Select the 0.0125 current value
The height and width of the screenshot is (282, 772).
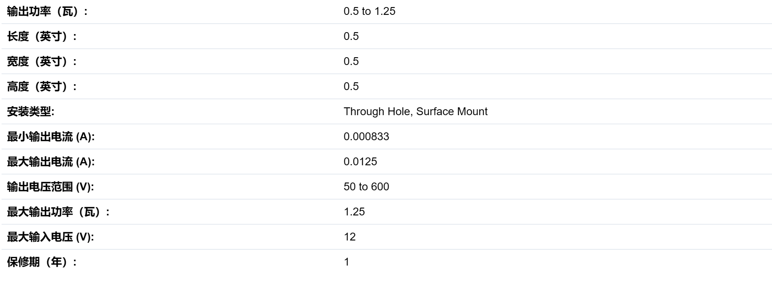[x=360, y=162]
